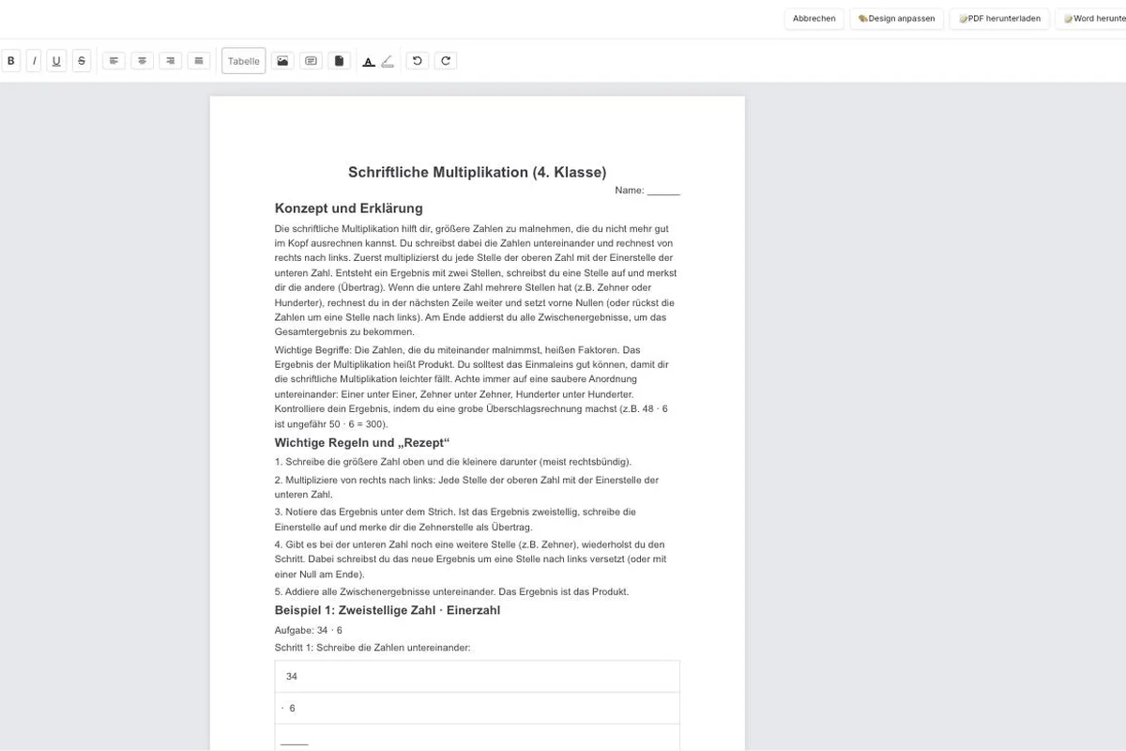Center align the text

142,61
